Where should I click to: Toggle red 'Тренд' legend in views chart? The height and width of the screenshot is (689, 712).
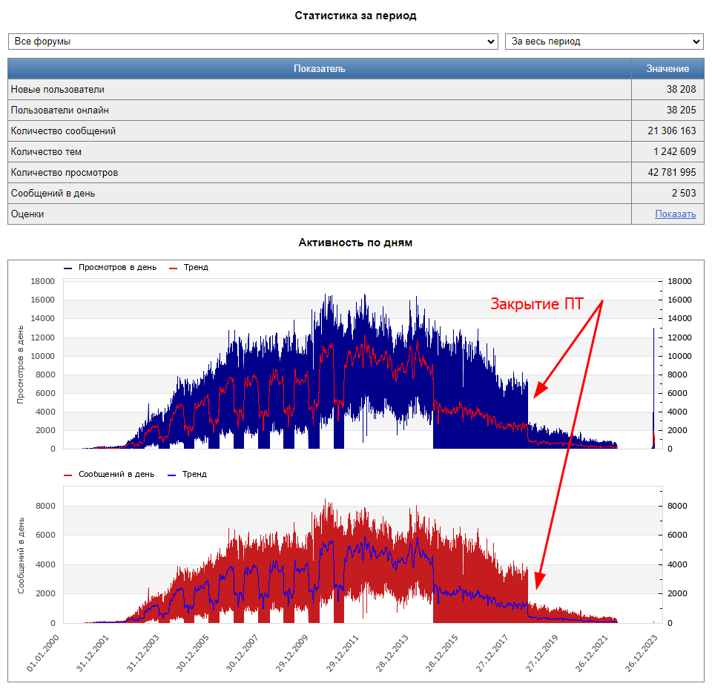tap(195, 267)
